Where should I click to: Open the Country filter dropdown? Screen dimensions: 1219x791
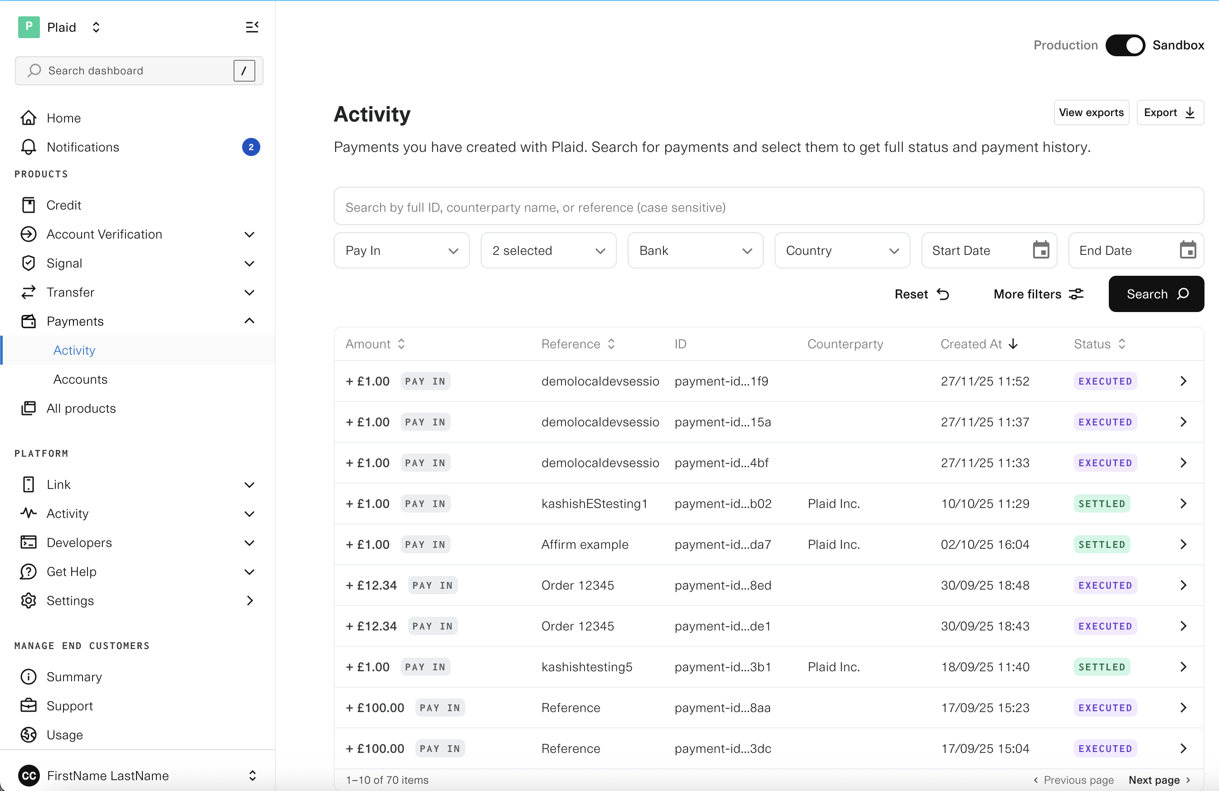(842, 250)
